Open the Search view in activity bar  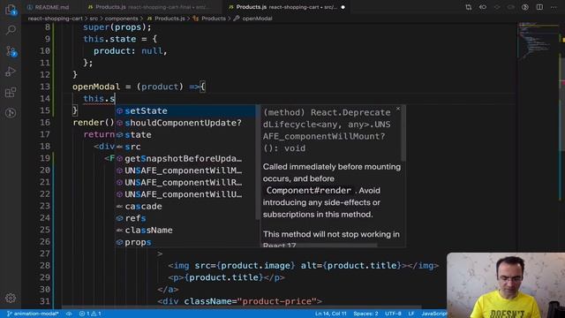tap(11, 30)
